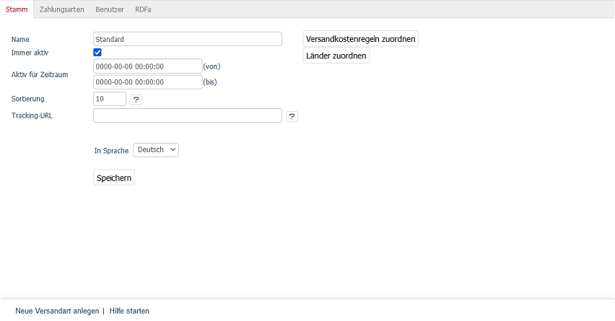Open help for the Sortierung field

tap(136, 100)
